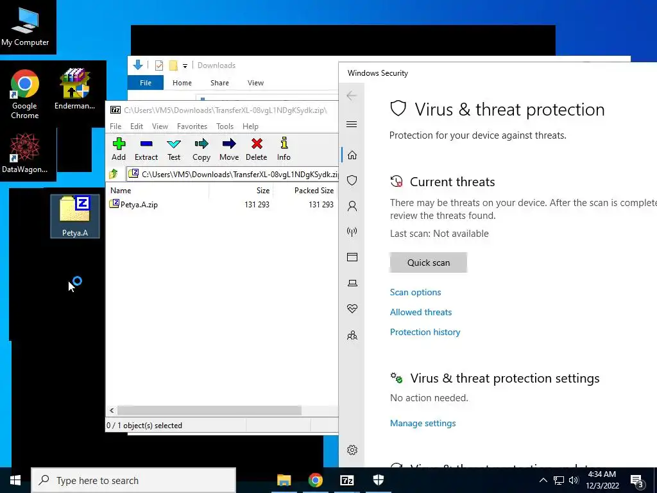Open the 7-Zip Edit menu
657x493 pixels.
[137, 126]
